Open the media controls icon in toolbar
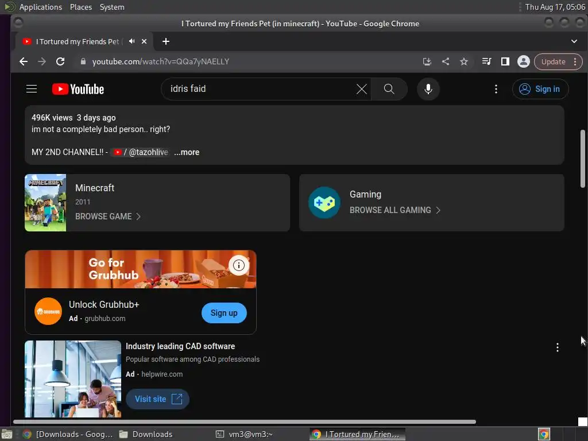Screen dimensions: 588x441 pyautogui.click(x=486, y=61)
